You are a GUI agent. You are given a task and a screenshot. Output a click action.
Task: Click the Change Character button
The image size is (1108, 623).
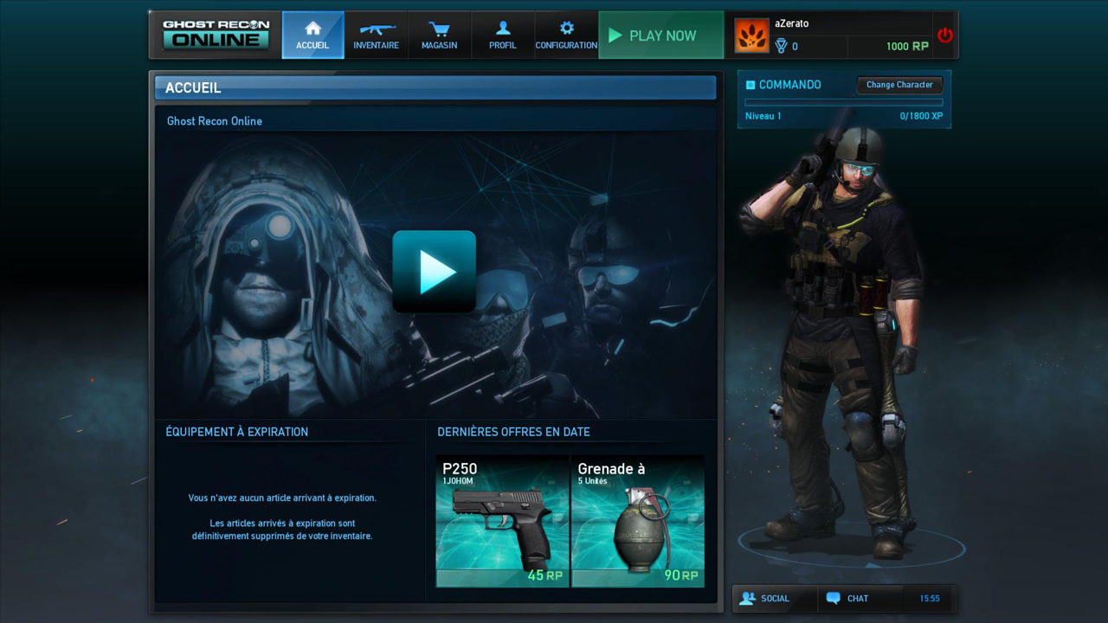click(x=899, y=85)
